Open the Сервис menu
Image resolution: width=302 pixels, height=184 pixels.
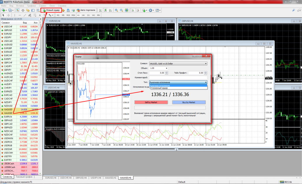[42, 6]
